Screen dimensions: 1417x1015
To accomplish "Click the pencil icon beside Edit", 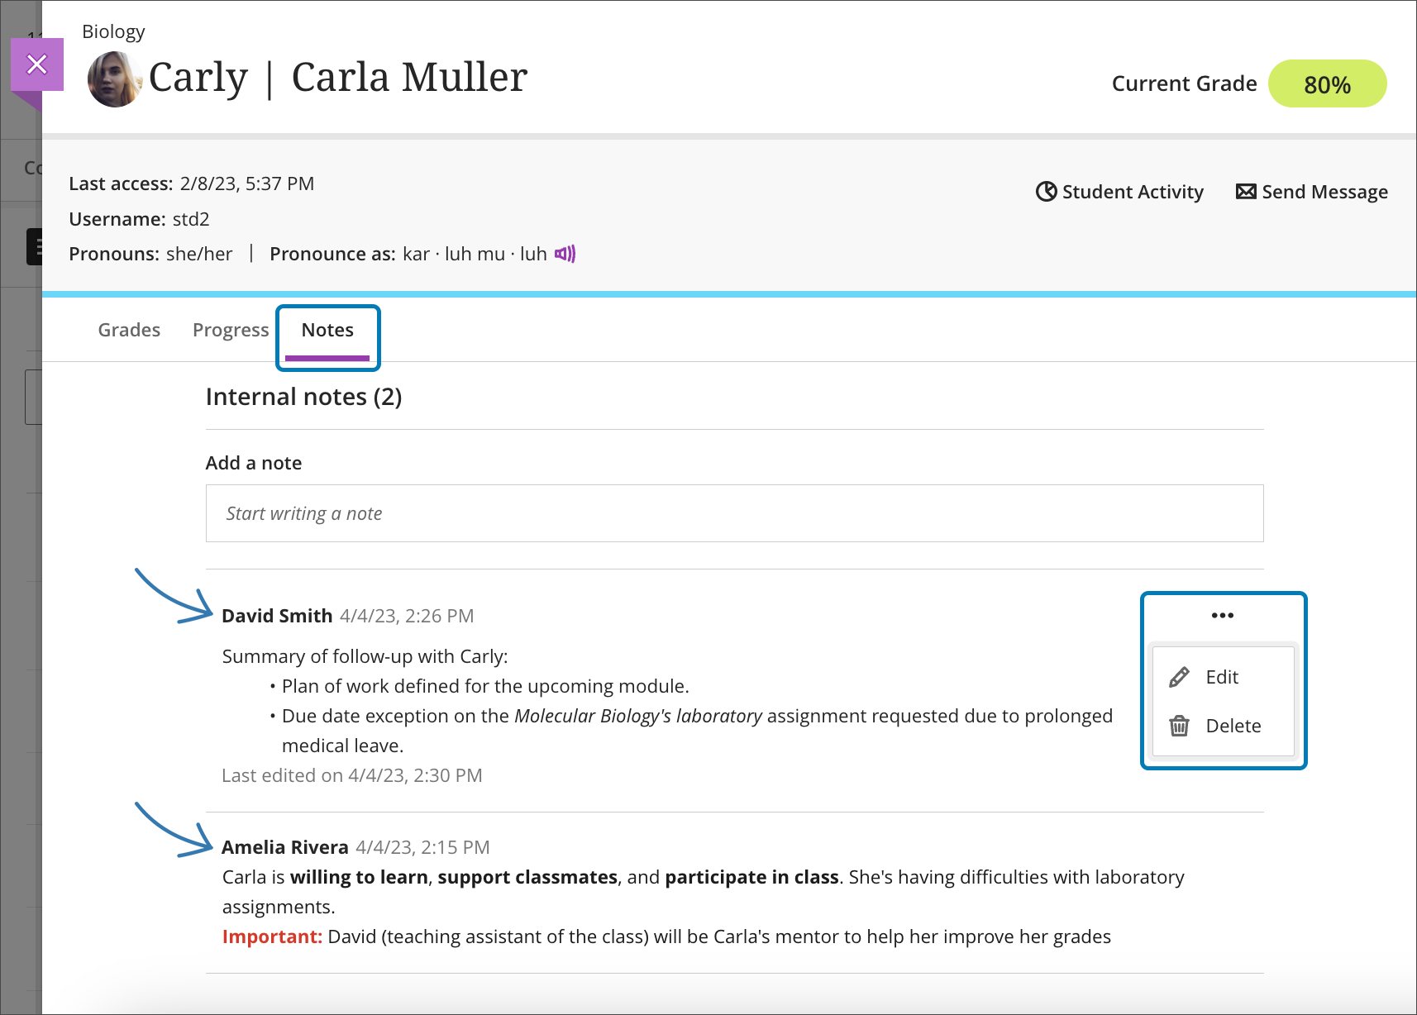I will (1179, 677).
